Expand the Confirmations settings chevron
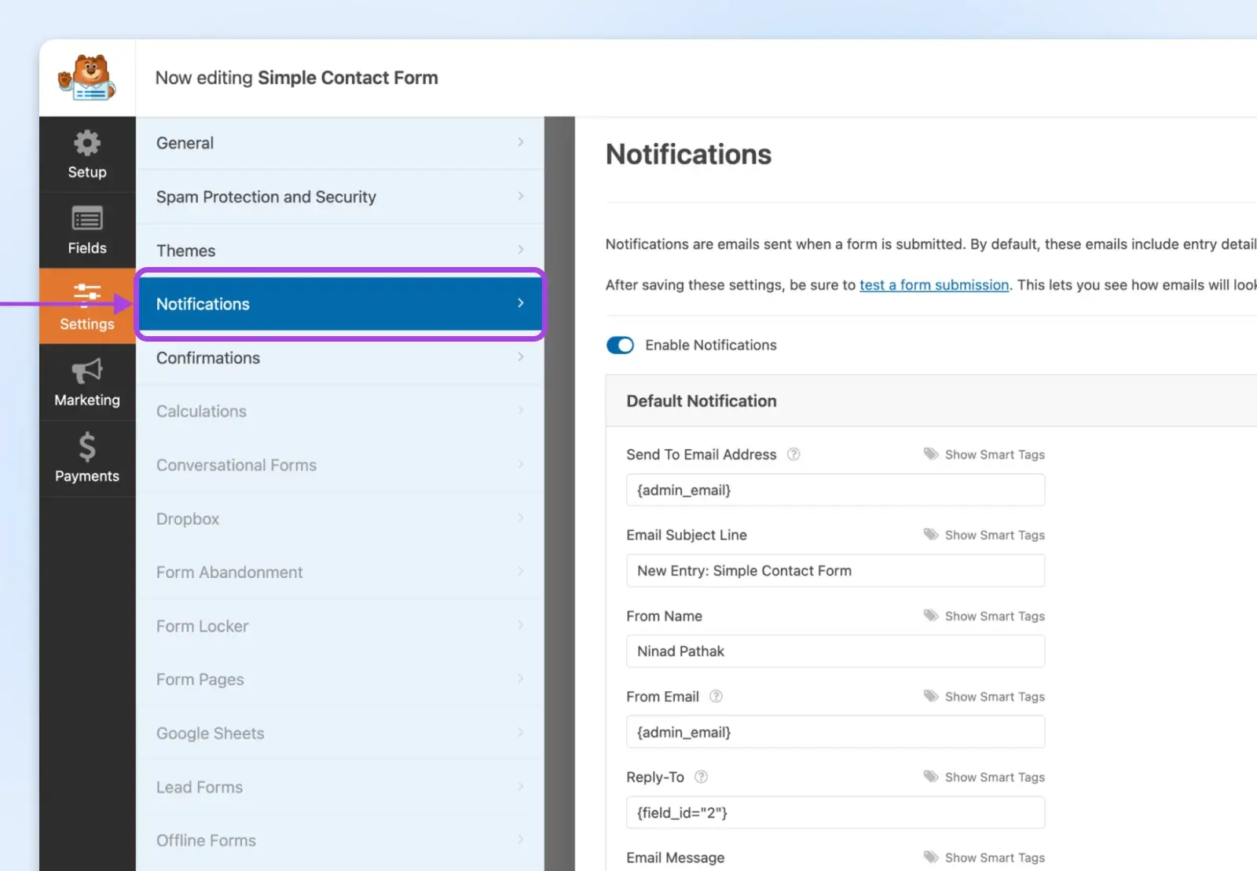 [520, 357]
